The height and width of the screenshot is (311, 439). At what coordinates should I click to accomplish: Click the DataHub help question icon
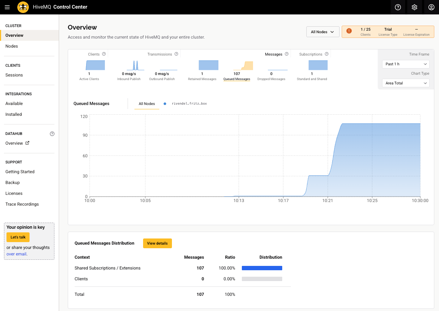coord(52,134)
